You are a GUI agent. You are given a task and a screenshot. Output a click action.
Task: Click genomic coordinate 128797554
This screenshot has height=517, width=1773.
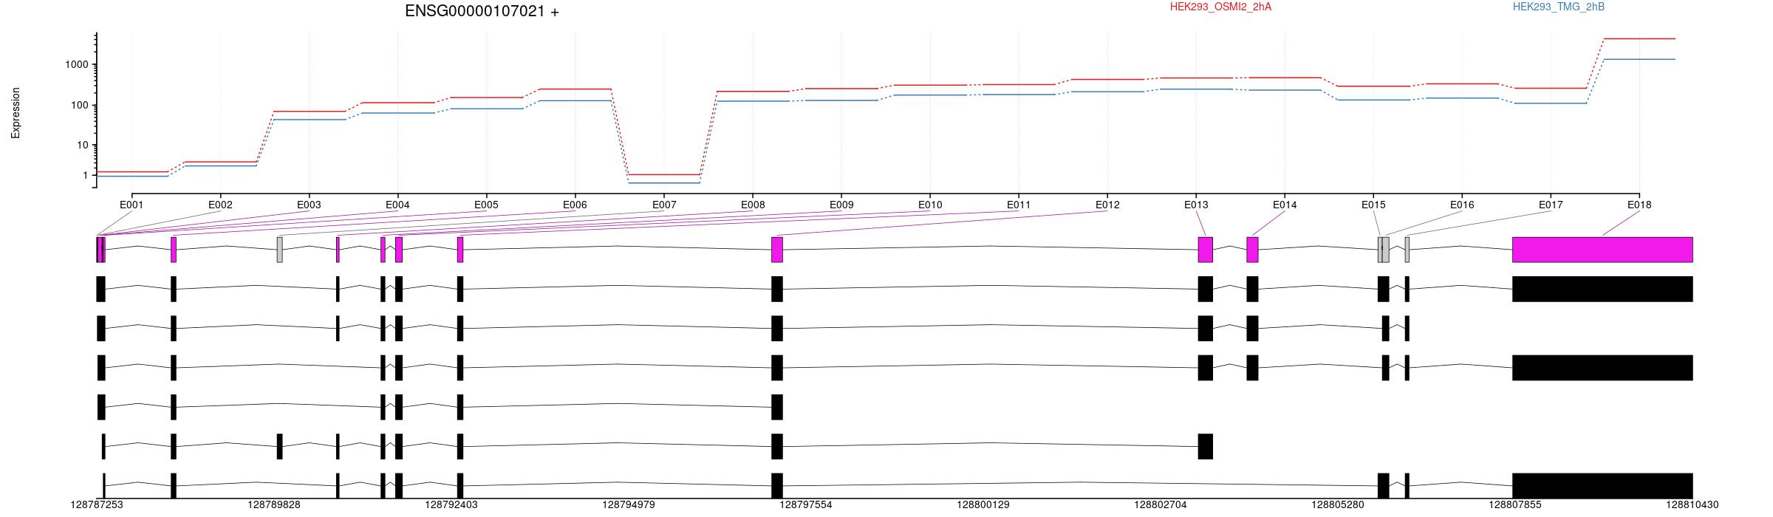[x=806, y=505]
